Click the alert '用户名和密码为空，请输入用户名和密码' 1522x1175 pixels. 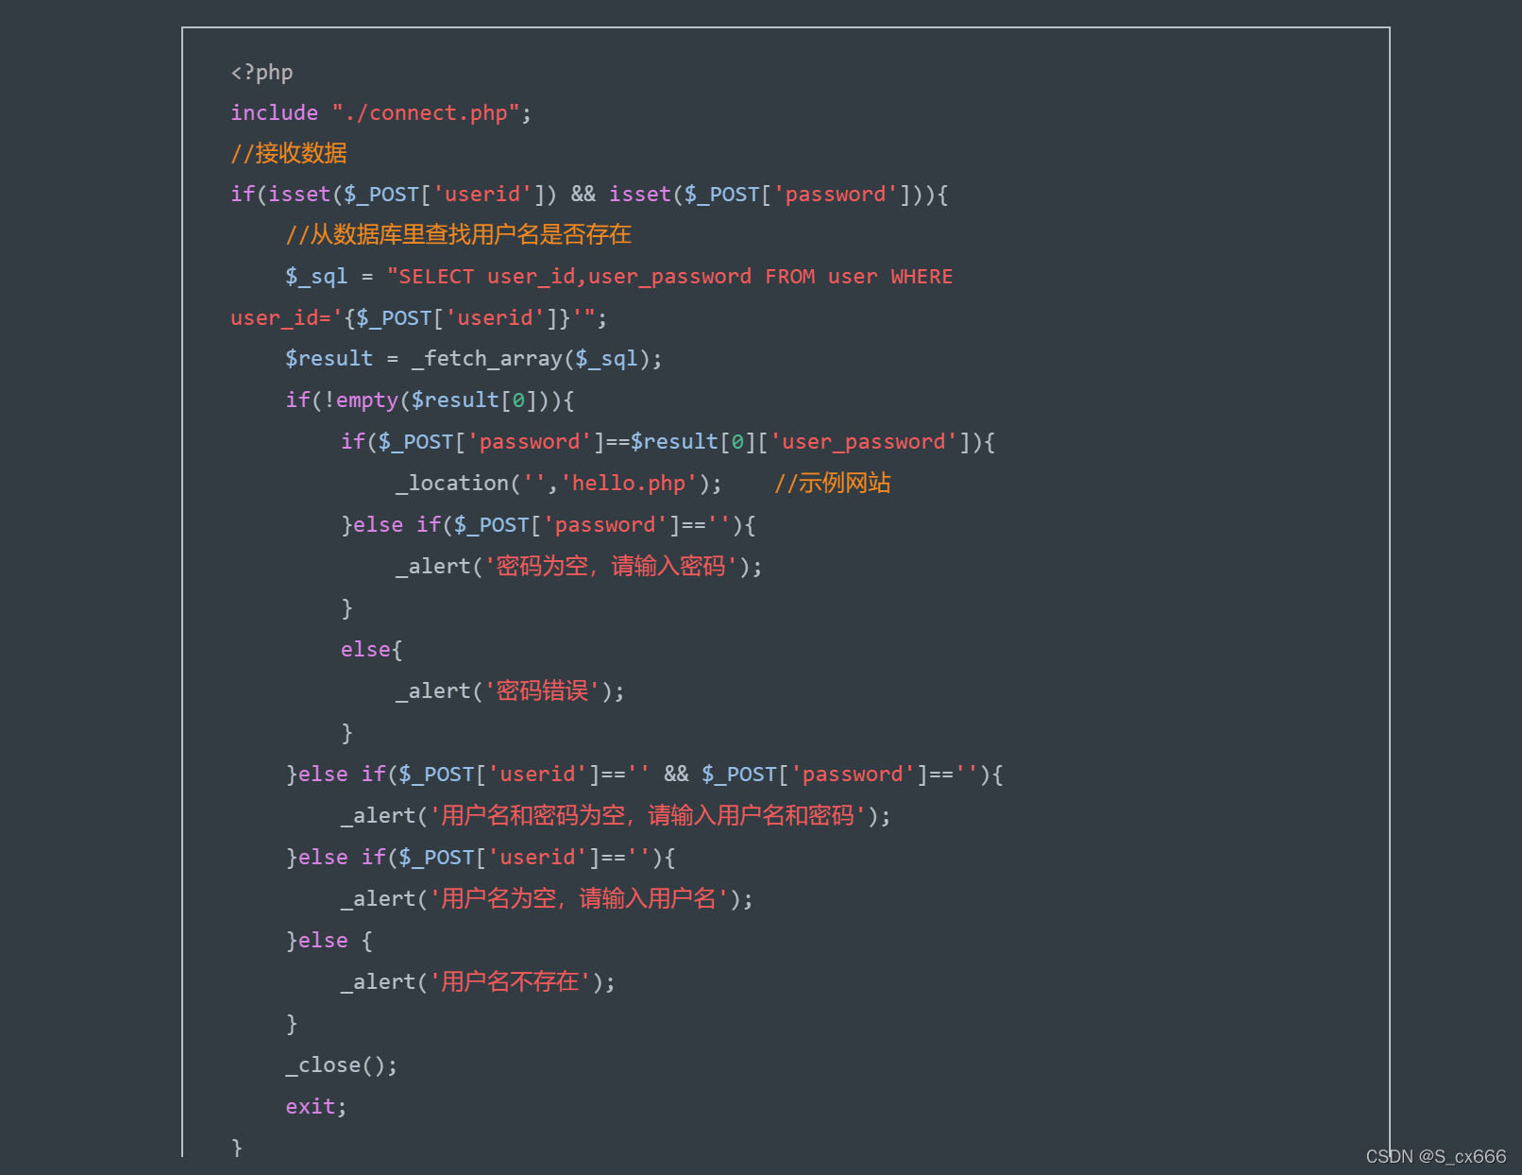pos(616,816)
